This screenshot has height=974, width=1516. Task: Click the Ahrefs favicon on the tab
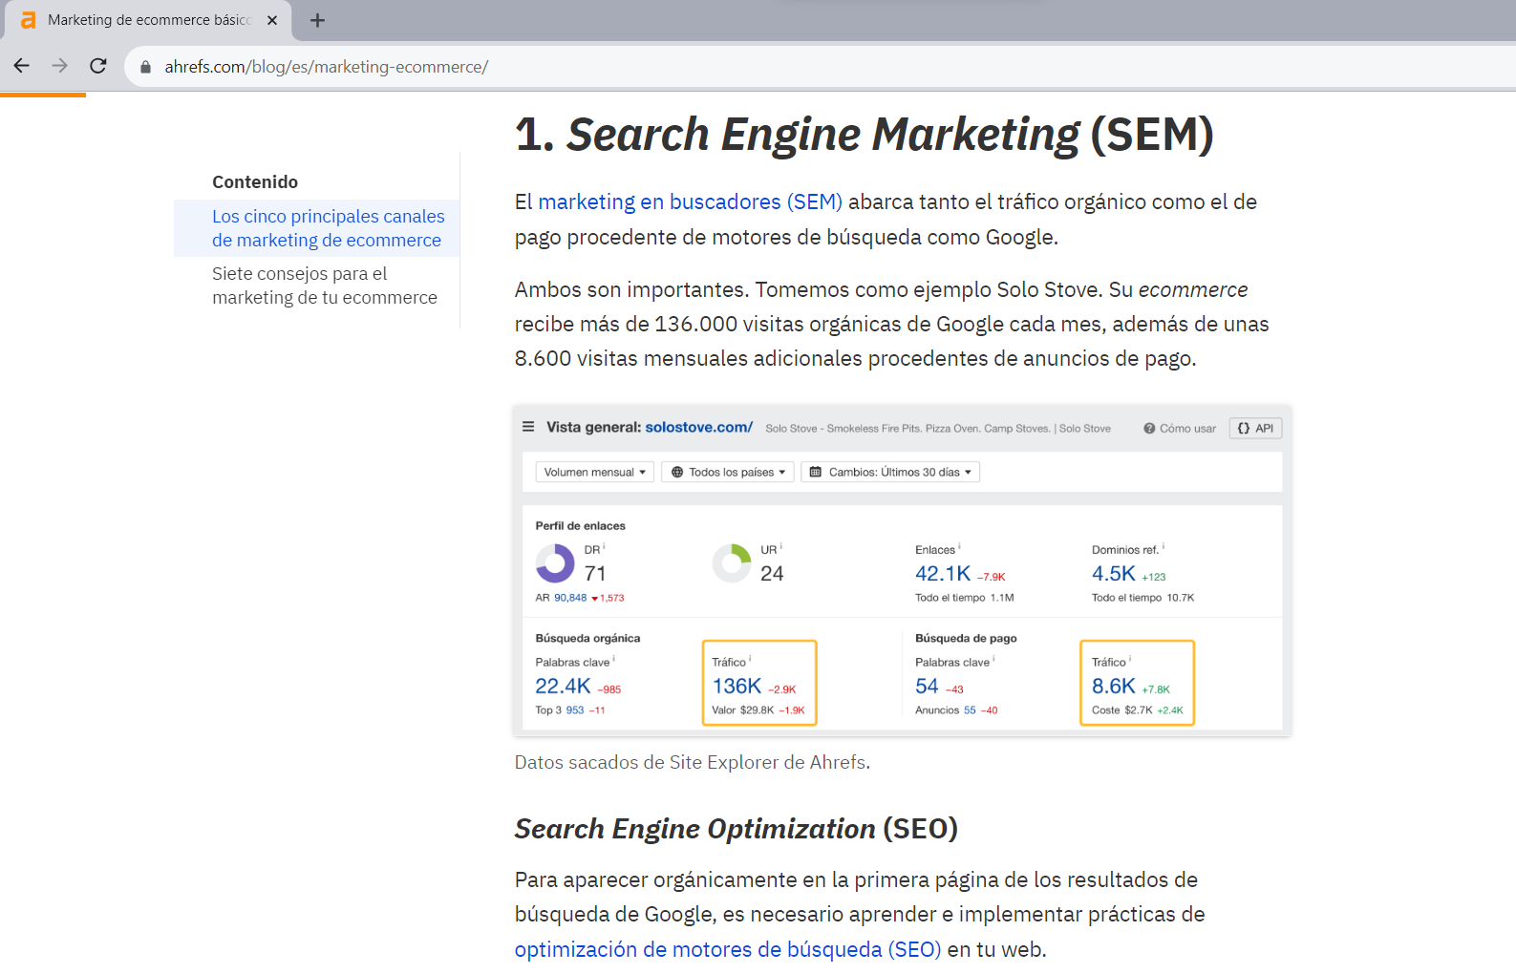coord(29,20)
